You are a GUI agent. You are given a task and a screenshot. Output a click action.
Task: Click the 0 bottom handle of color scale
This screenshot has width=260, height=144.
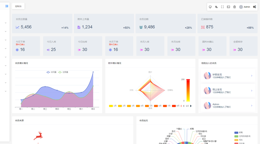[x=188, y=101]
